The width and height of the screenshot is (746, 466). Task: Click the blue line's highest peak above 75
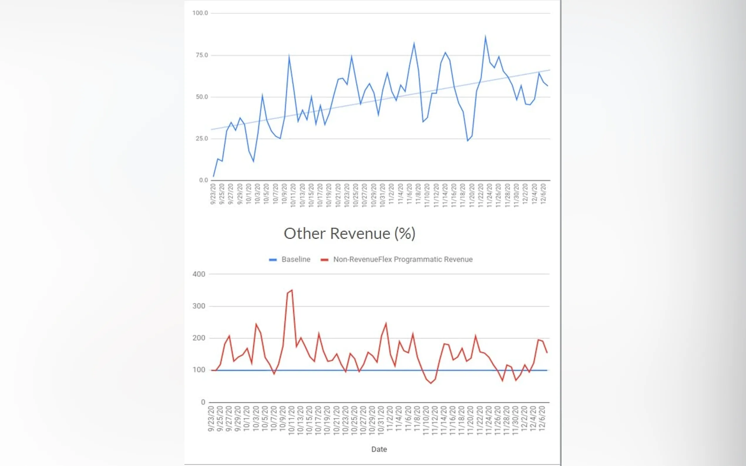click(485, 37)
